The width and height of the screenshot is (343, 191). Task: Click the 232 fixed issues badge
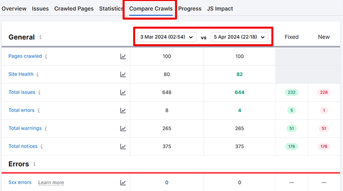(x=292, y=92)
